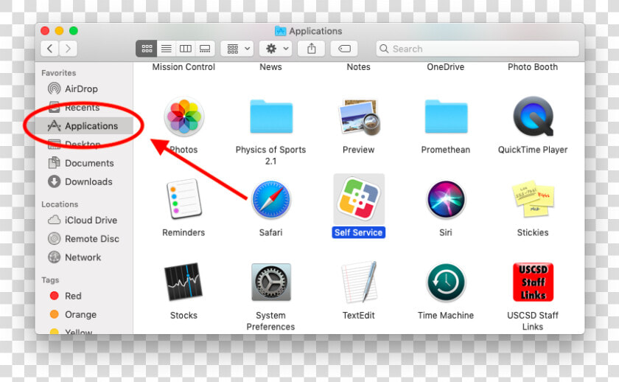
Task: Select the Red tag
Action: click(84, 296)
